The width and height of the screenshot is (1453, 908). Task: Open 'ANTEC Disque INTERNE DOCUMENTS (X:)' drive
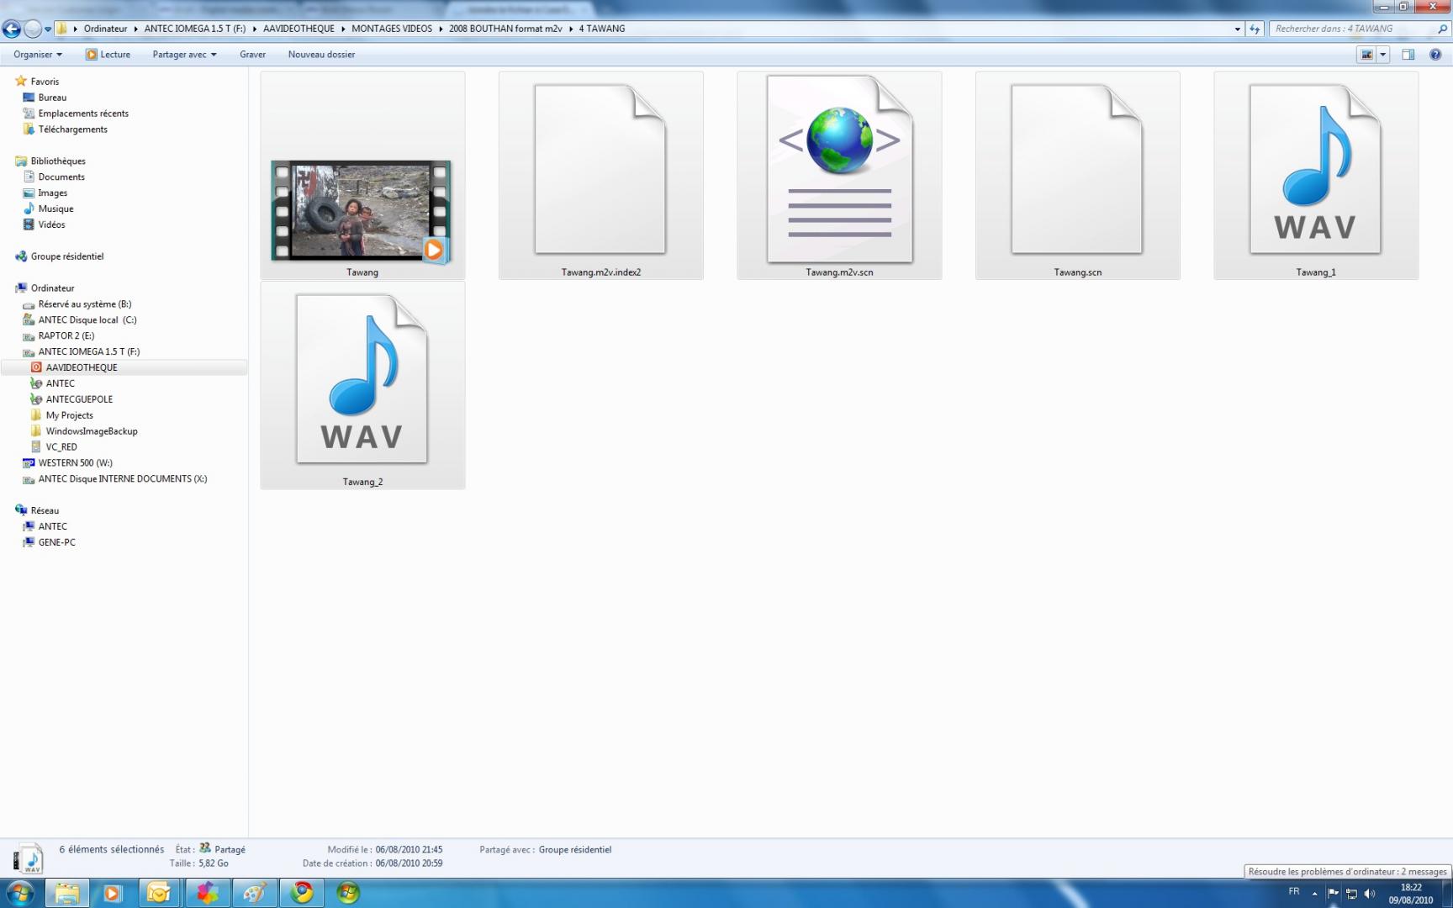point(123,479)
